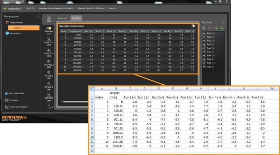
Task: Click the select all runs icon
Action: tap(204, 28)
